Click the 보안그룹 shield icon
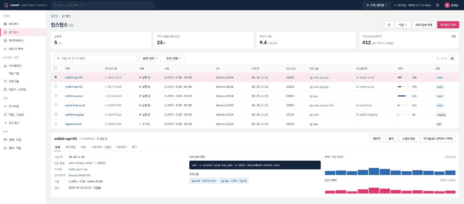Viewport: 464px width, 204px height. [5, 81]
